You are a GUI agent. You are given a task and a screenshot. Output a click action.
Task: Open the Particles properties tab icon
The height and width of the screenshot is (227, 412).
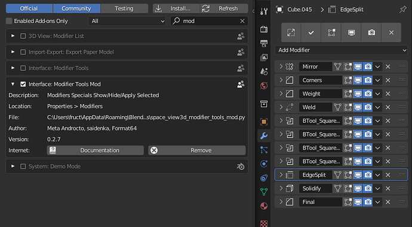(264, 150)
